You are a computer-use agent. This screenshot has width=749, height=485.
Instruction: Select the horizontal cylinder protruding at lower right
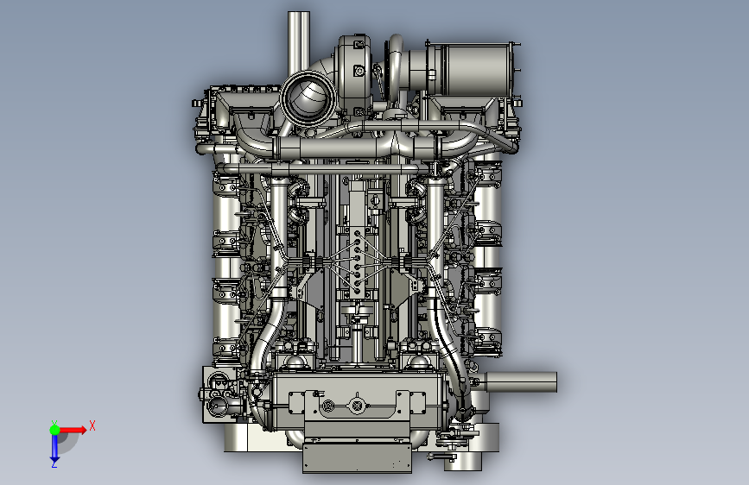tap(520, 382)
